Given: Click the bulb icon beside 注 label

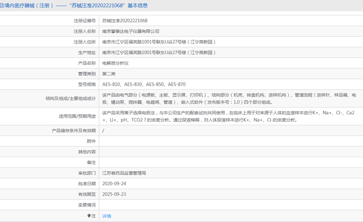Looking at the screenshot, I should click(x=89, y=216).
